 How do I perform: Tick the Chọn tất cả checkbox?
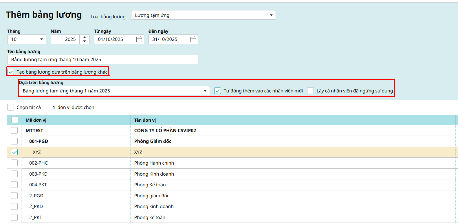pos(11,108)
